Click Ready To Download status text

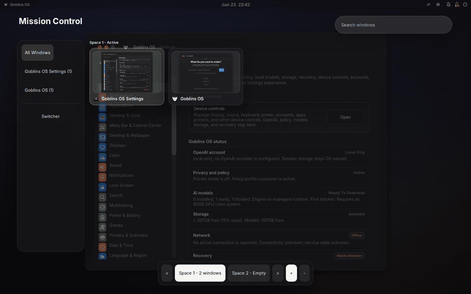point(347,193)
